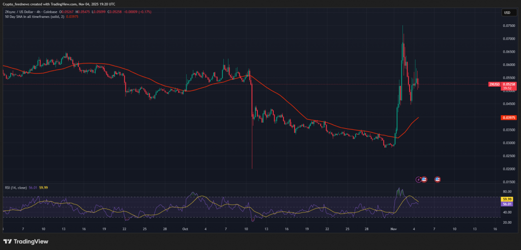This screenshot has height=250, width=521.
Task: Click the purple lightning event icon
Action: pos(419,180)
